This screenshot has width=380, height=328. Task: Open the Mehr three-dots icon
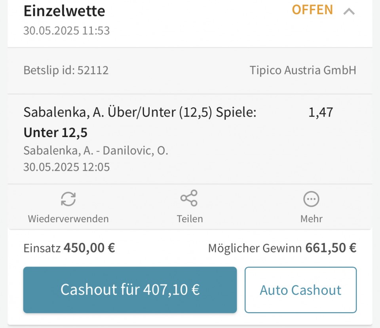pos(311,199)
